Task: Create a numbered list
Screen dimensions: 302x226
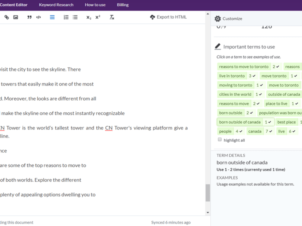Action: coord(66,17)
